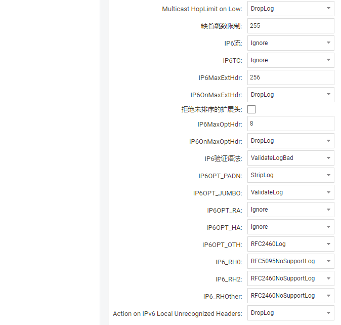Open the IP6OPT_JUMBO dropdown
The image size is (341, 325).
pos(290,192)
